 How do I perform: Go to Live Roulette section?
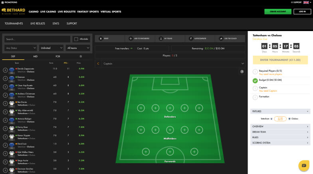(67, 12)
